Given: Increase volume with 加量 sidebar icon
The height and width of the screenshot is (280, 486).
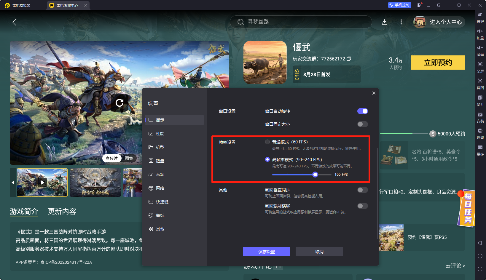Looking at the screenshot, I should coord(480,34).
